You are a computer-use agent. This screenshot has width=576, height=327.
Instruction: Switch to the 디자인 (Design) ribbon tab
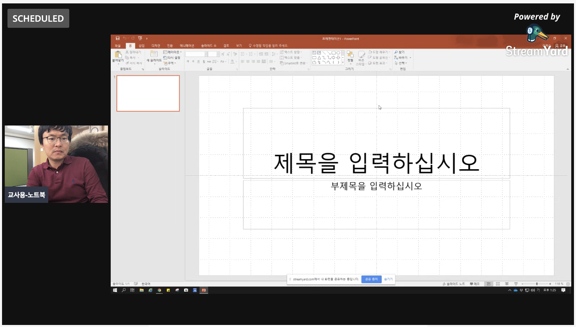(156, 46)
